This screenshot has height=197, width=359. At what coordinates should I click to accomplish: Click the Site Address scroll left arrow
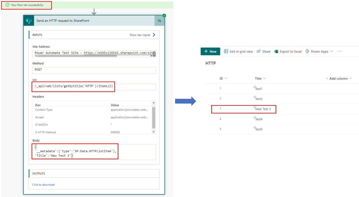pos(36,56)
